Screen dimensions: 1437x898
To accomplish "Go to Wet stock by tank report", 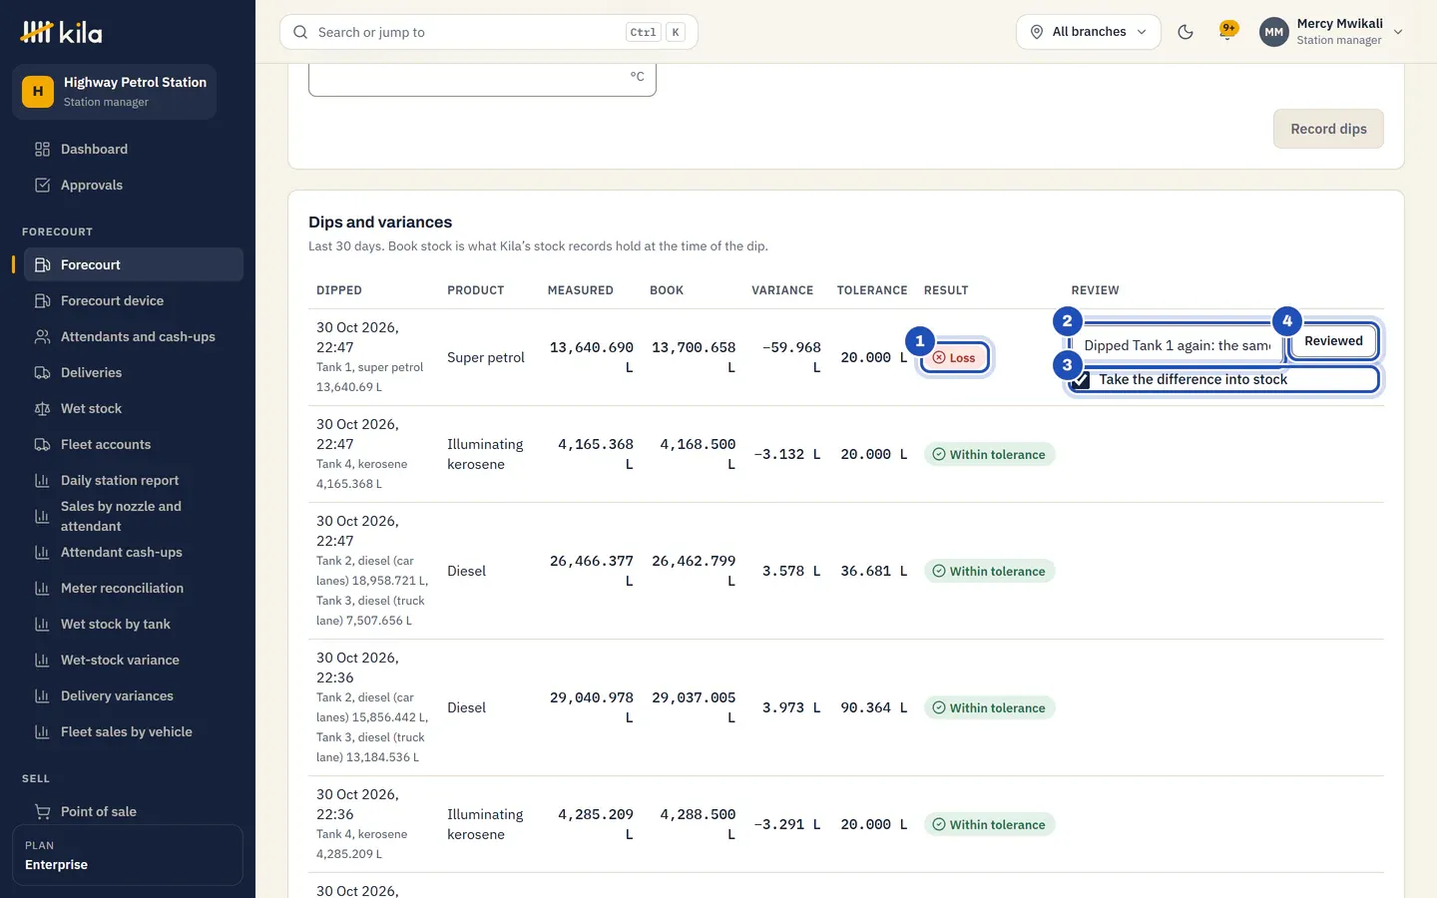I will (x=134, y=625).
